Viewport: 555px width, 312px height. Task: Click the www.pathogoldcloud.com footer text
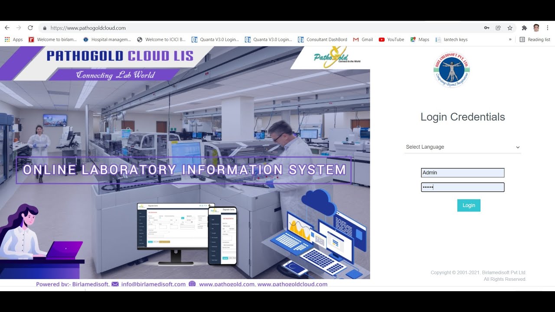tap(292, 284)
